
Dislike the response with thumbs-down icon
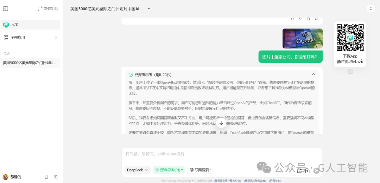pos(300,19)
